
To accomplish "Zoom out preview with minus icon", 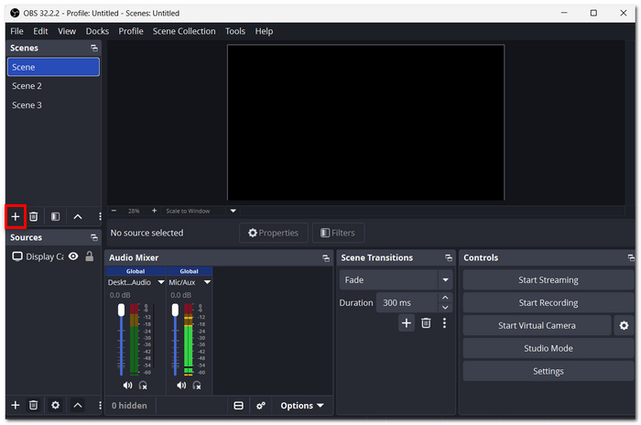I will click(x=114, y=211).
